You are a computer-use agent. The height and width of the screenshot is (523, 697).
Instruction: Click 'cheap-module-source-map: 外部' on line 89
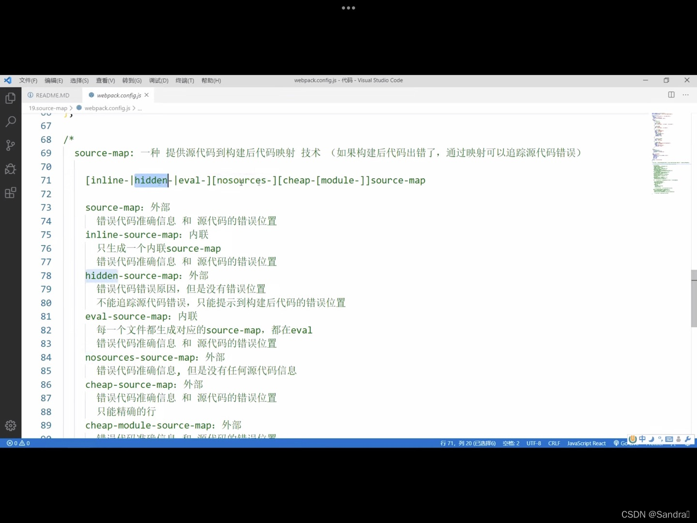click(x=163, y=425)
